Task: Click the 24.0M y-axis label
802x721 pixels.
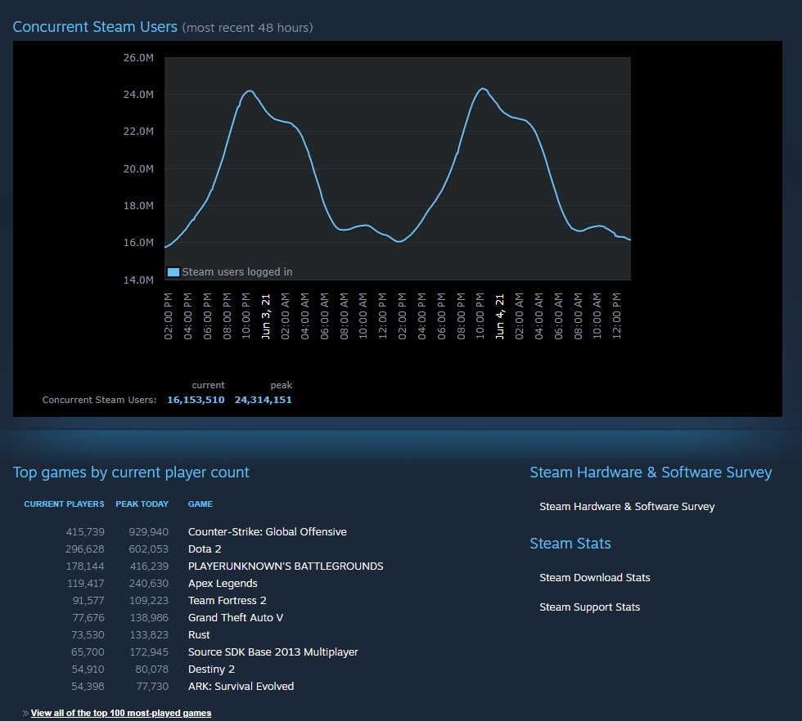Action: click(x=138, y=95)
